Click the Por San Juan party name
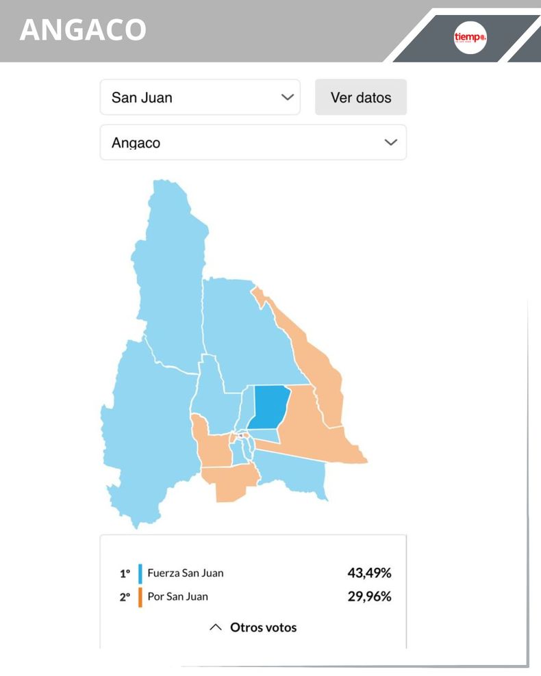Viewport: 541px width, 676px height. pyautogui.click(x=177, y=597)
